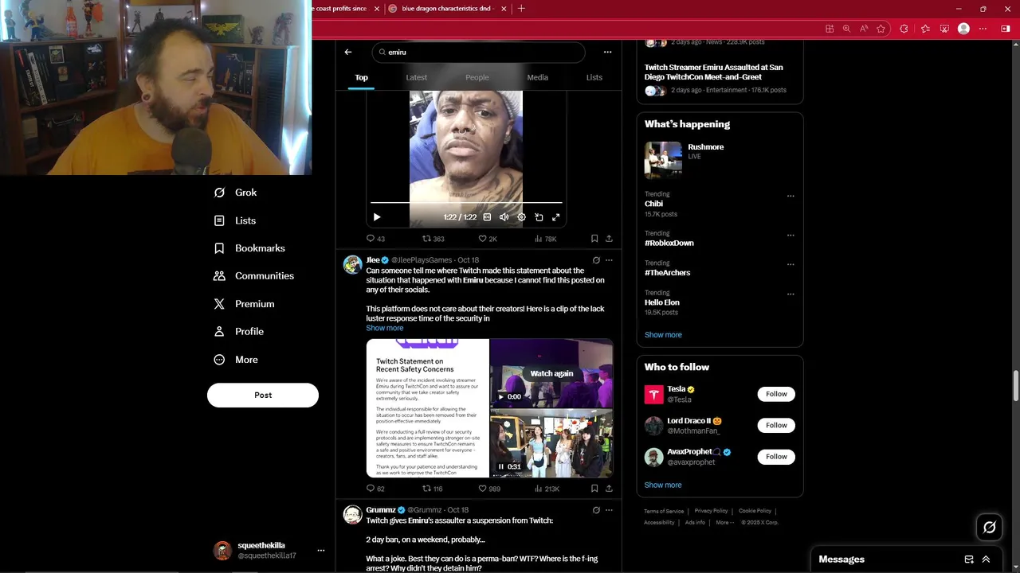Screen dimensions: 1020x573
Task: Reply to the post with 43 replies
Action: point(375,239)
